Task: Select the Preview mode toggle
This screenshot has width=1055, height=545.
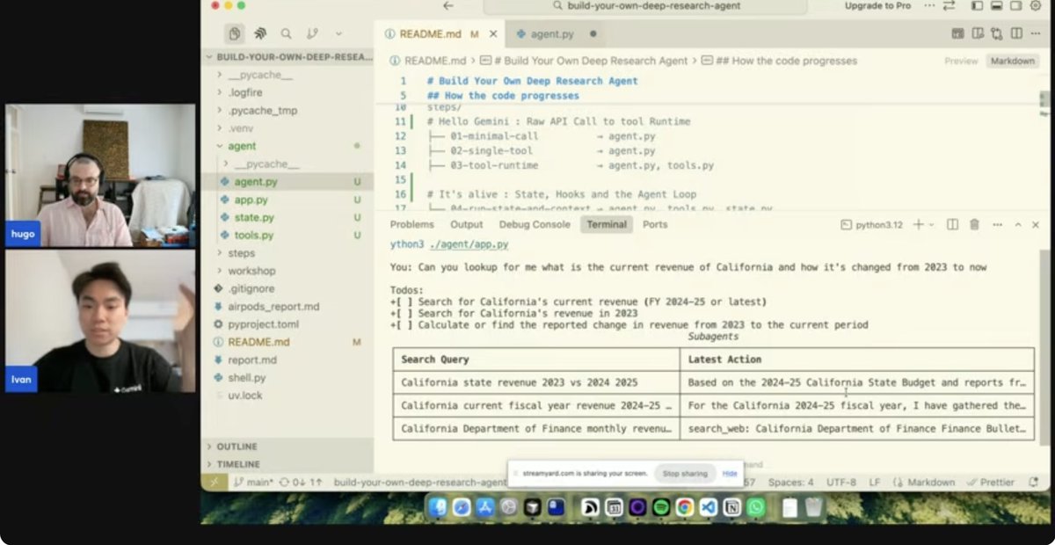Action: pos(961,61)
